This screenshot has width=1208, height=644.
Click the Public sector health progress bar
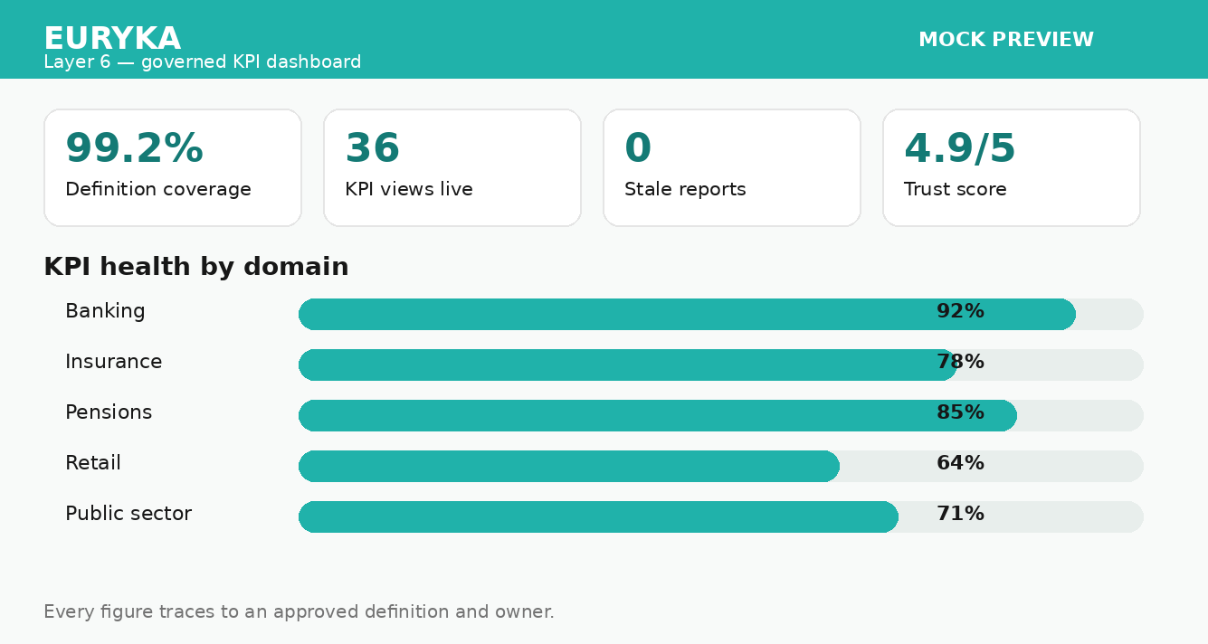[x=721, y=516]
